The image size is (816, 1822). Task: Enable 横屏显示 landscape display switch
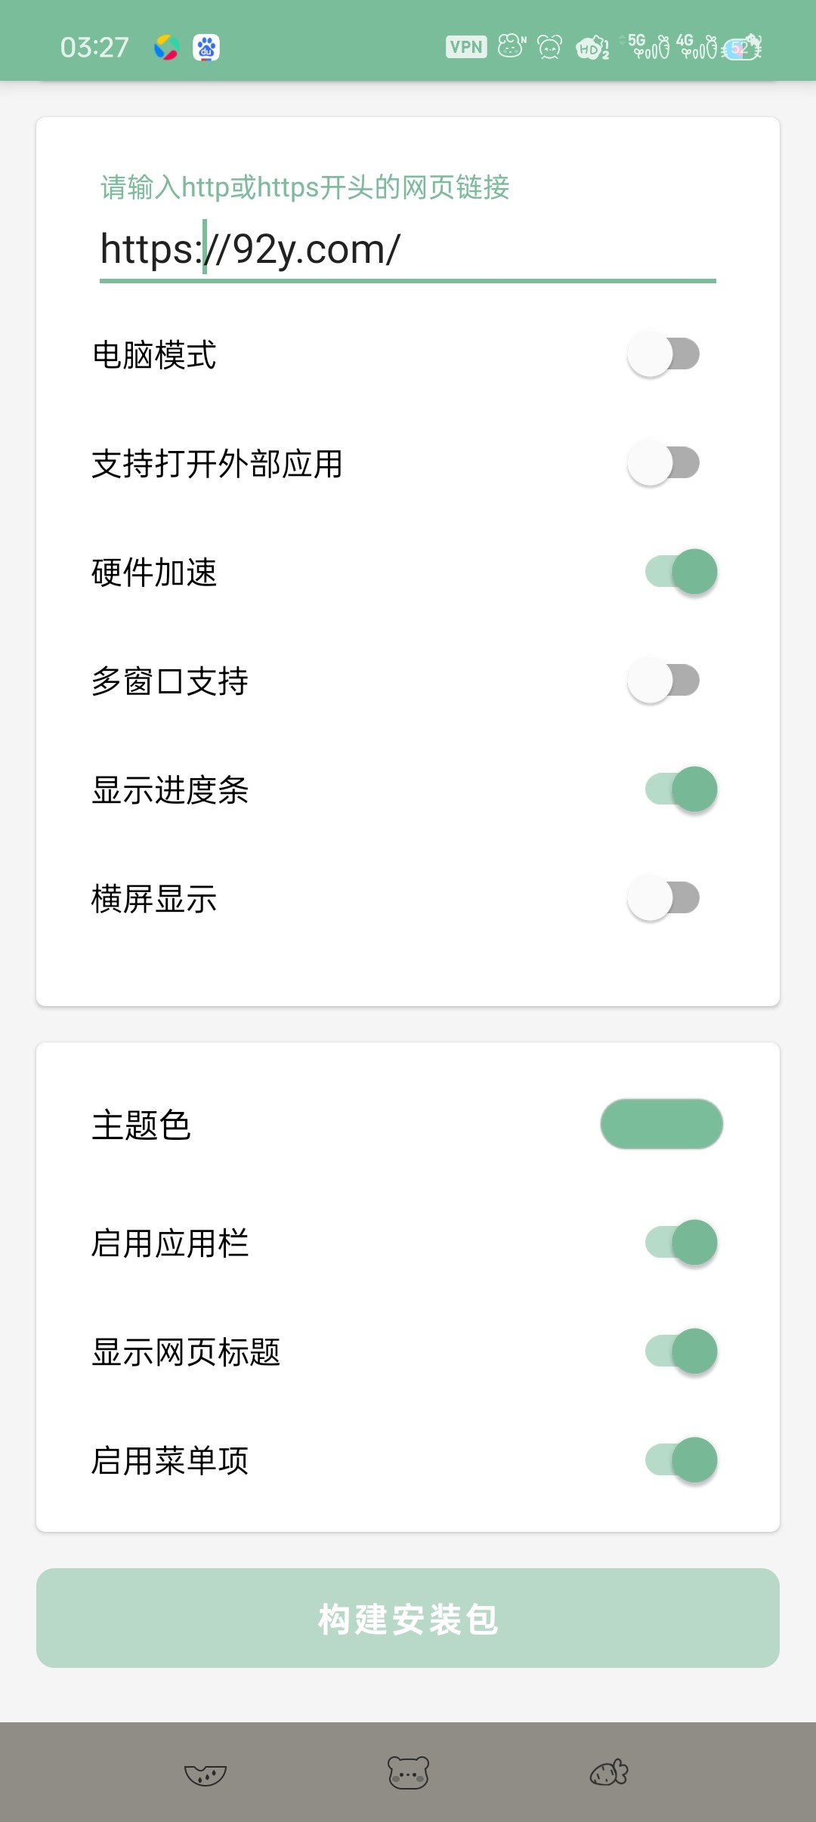pyautogui.click(x=663, y=898)
